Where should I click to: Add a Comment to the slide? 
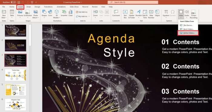point(116,13)
